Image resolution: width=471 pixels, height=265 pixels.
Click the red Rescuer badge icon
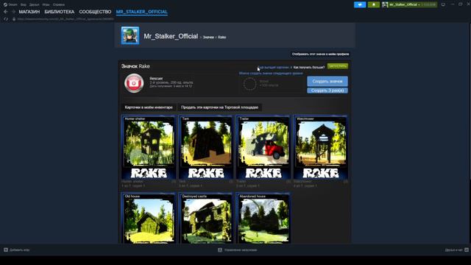point(134,83)
